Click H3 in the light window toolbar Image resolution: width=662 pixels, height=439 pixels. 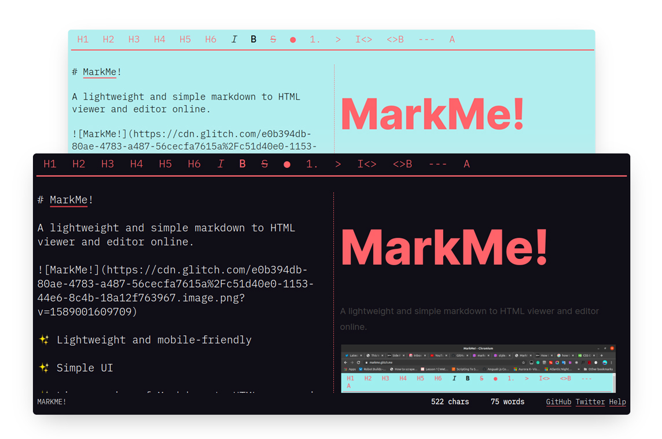pyautogui.click(x=134, y=39)
